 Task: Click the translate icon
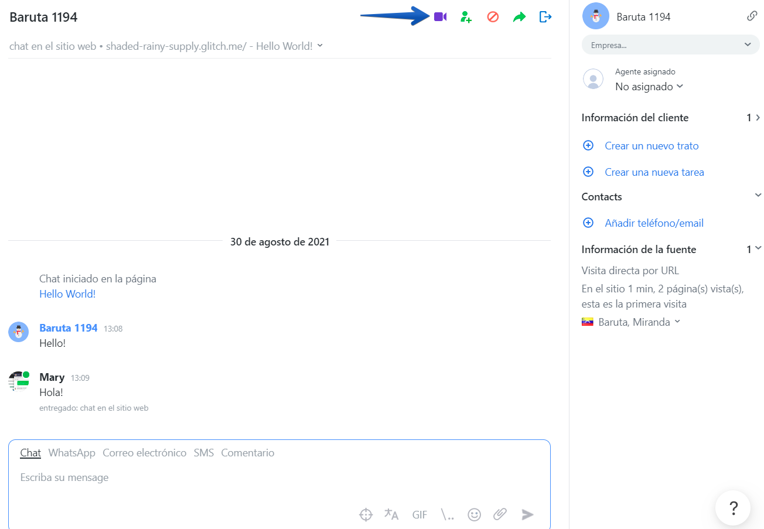[391, 514]
